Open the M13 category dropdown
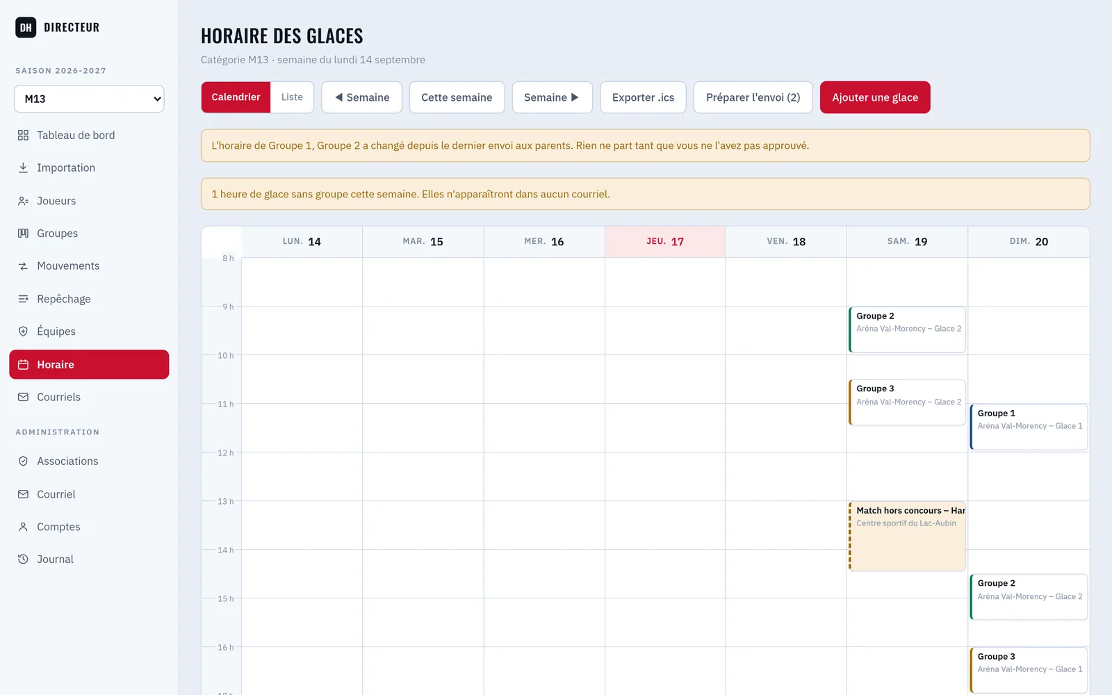This screenshot has height=695, width=1112. point(89,99)
